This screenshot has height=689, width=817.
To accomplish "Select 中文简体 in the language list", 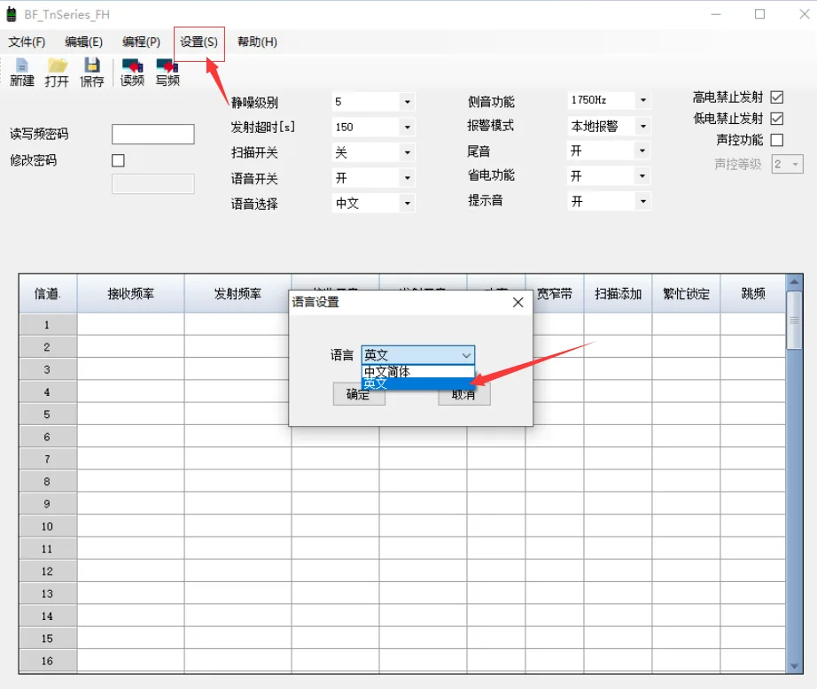I will [x=411, y=372].
